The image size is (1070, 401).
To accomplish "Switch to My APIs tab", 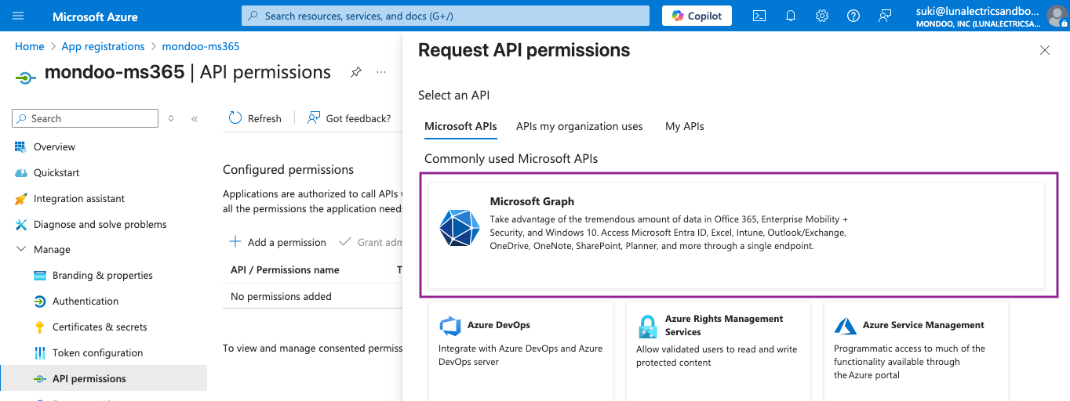I will click(x=685, y=126).
